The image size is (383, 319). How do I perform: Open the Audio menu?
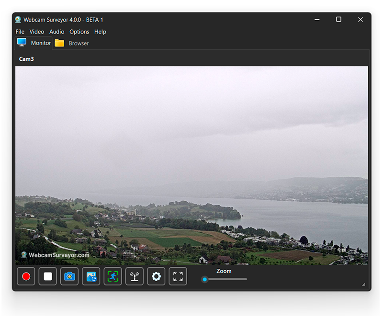[57, 32]
